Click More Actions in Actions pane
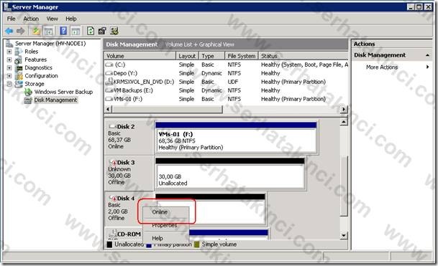Screen dimensions: 438x266 point(382,67)
